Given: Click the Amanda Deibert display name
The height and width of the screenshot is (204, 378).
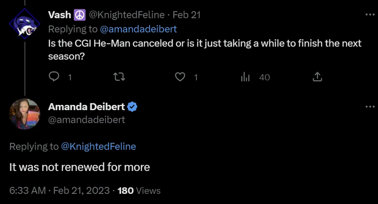Looking at the screenshot, I should coord(86,107).
